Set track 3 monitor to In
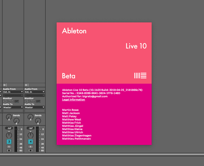The width and height of the screenshot is (204, 166). pos(5,101)
